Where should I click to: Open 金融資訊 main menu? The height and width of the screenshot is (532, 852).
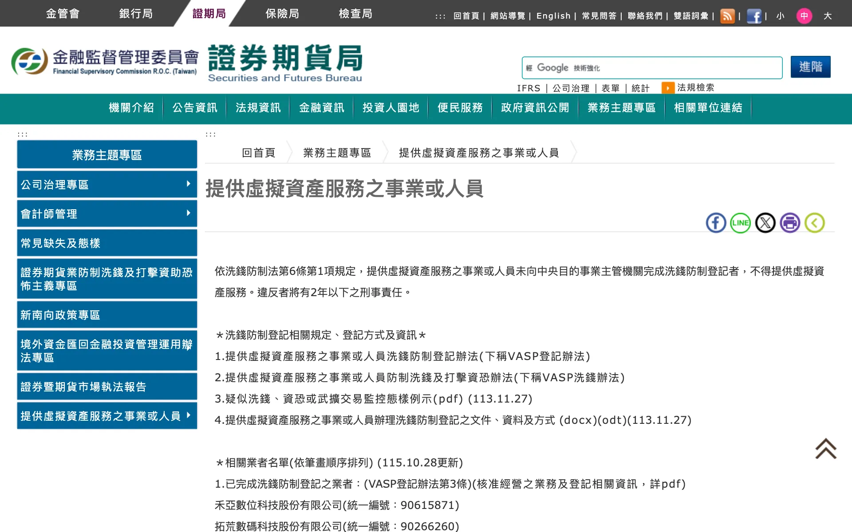322,108
